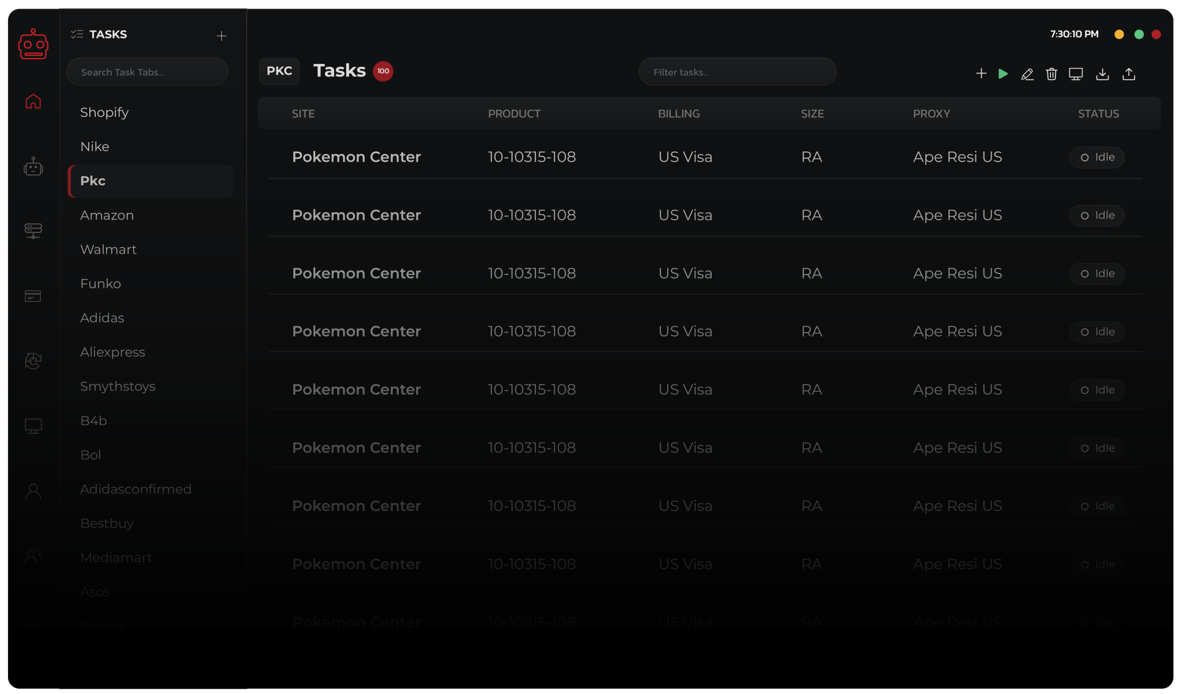
Task: Switch to the Shopify task tab
Action: pos(104,112)
